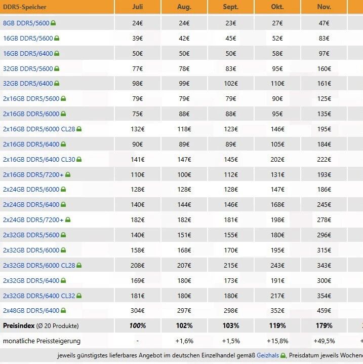
Task: Select the Juli column header
Action: (138, 7)
